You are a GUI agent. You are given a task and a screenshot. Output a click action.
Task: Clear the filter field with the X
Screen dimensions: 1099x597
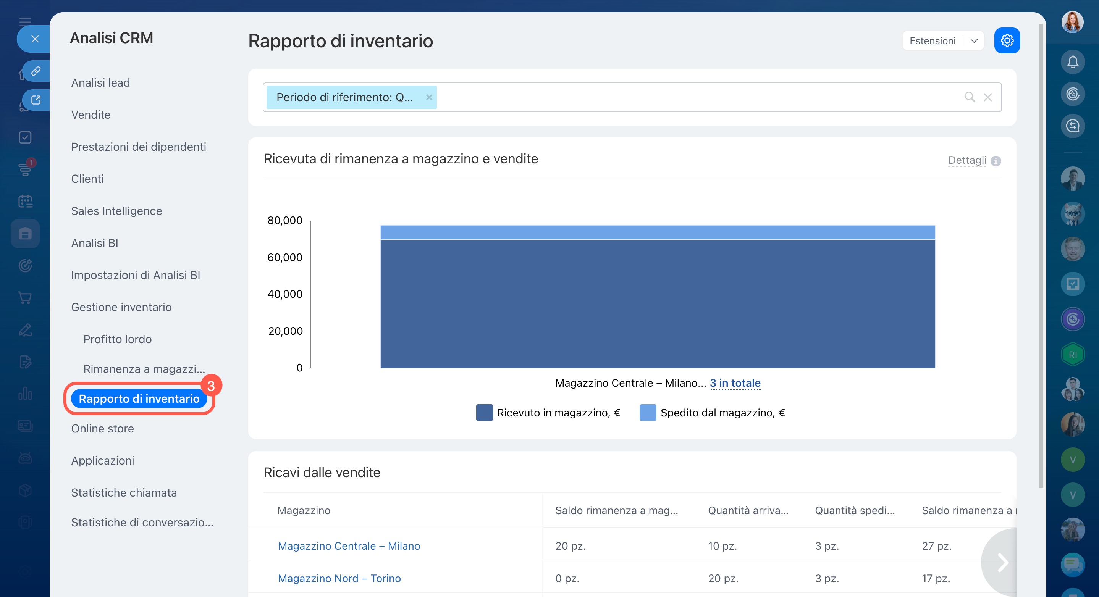click(x=987, y=97)
